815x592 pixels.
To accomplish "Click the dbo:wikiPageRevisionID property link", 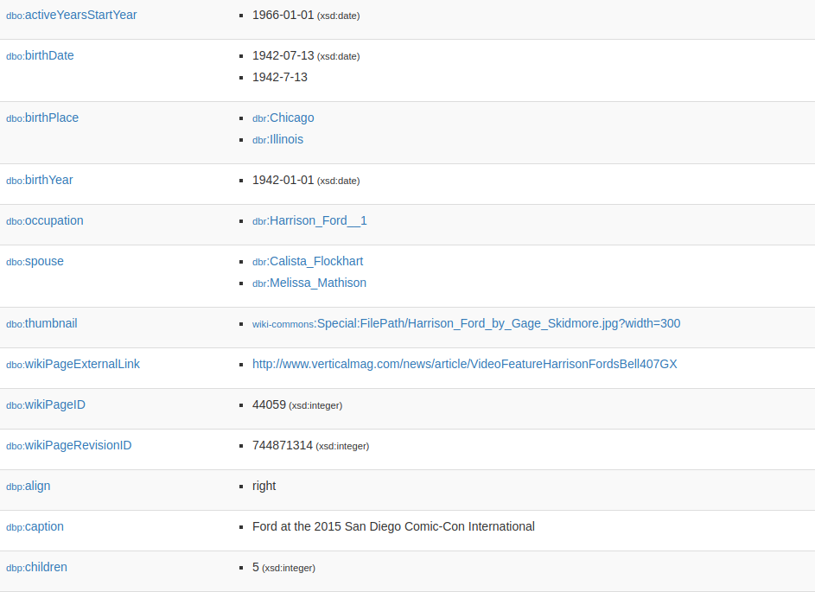I will point(68,445).
